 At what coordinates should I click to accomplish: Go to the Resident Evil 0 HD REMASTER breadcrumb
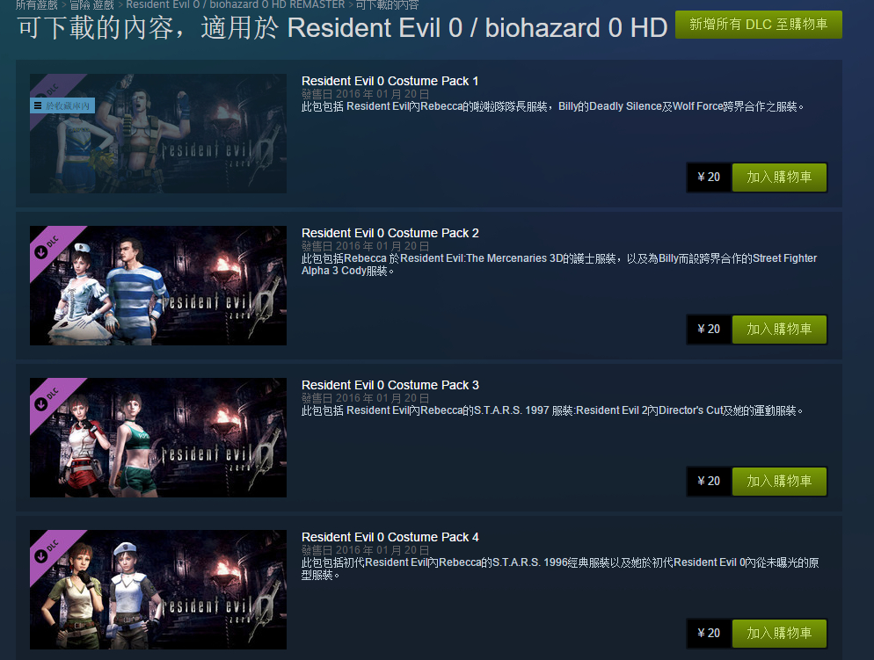[236, 4]
